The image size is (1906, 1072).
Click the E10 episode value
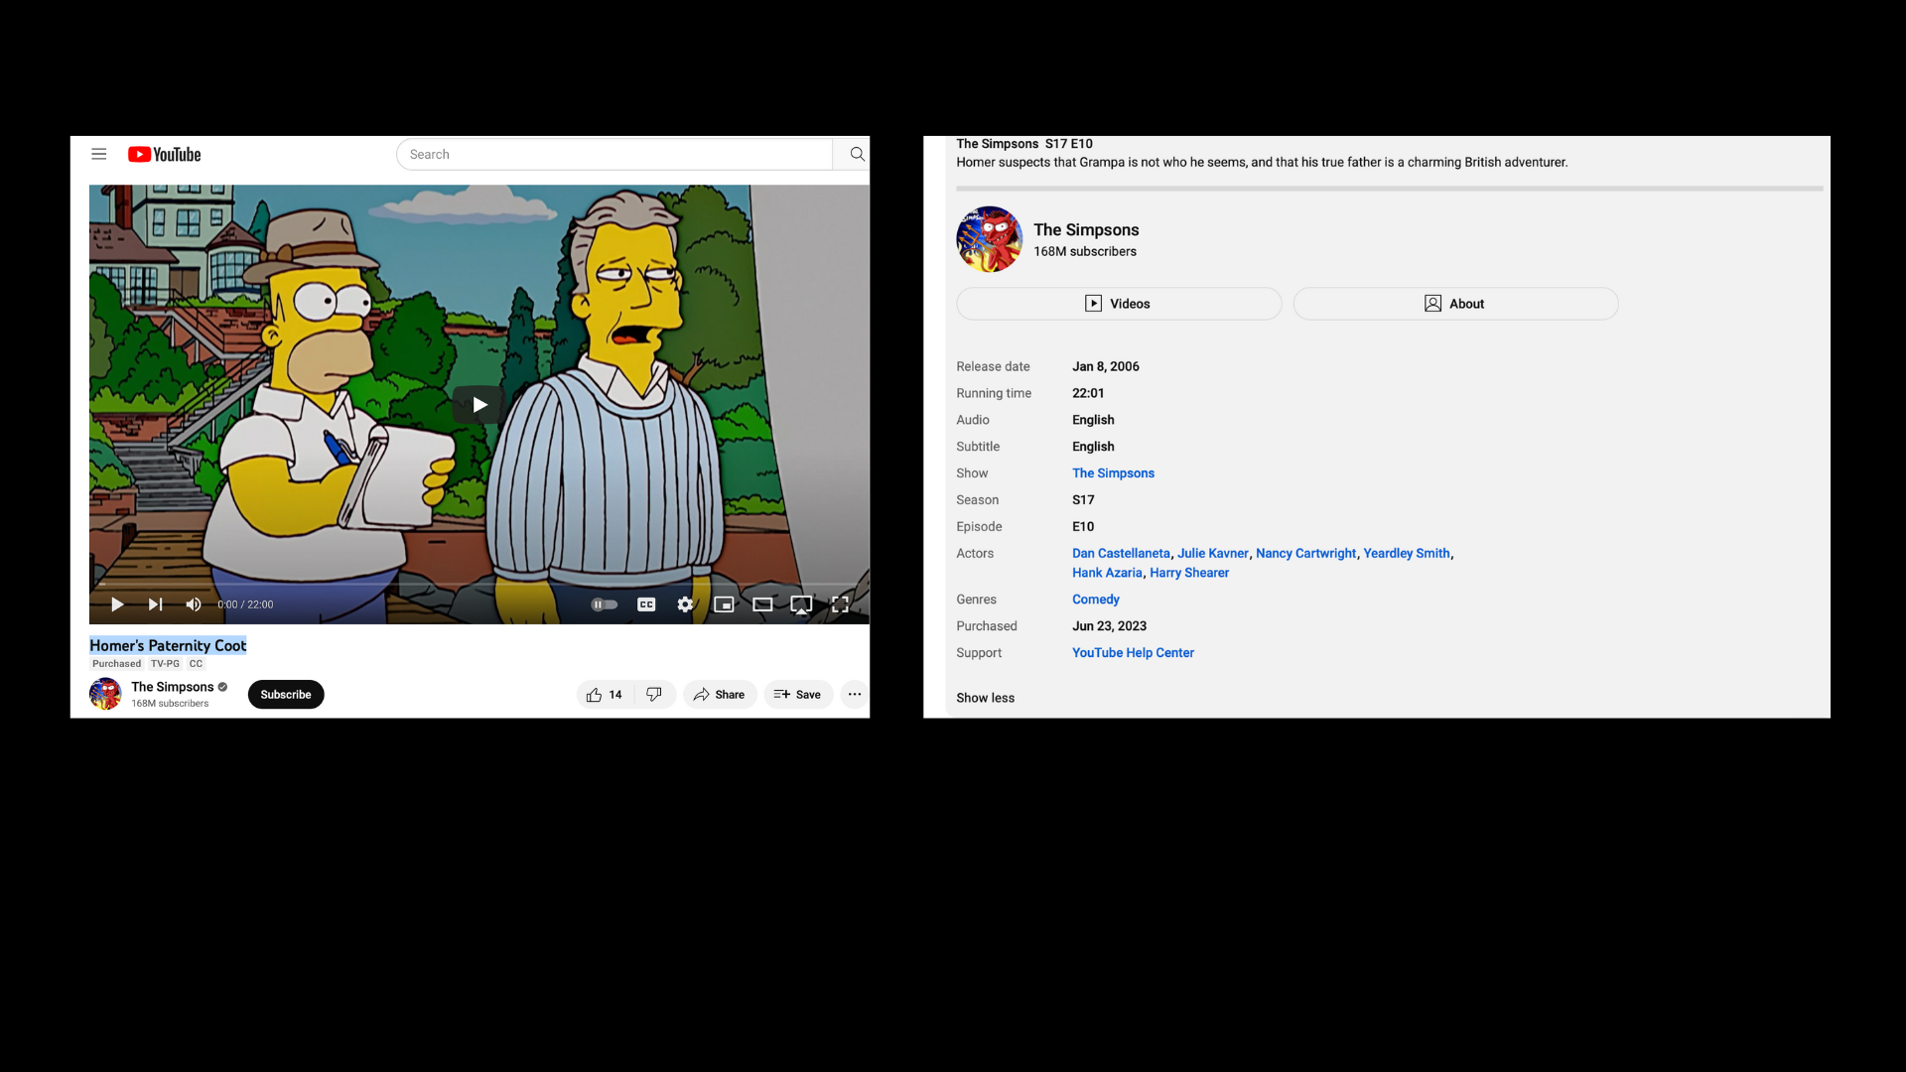tap(1083, 527)
